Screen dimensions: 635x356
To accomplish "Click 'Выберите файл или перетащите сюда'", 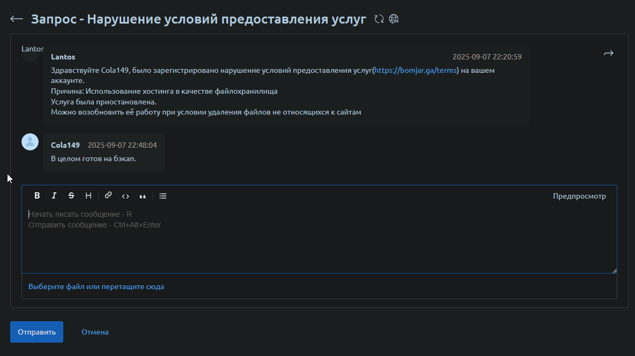I will (96, 286).
